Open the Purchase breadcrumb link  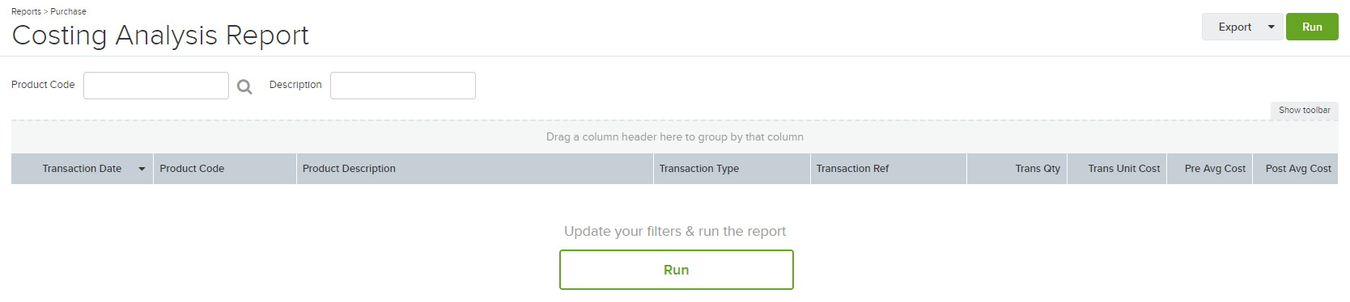pos(68,11)
